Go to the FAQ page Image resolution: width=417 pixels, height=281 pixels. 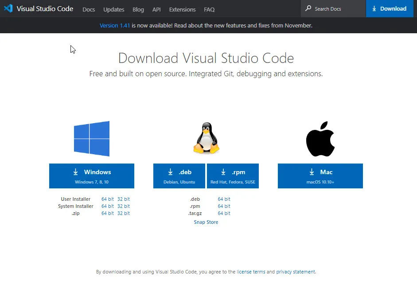click(x=209, y=9)
